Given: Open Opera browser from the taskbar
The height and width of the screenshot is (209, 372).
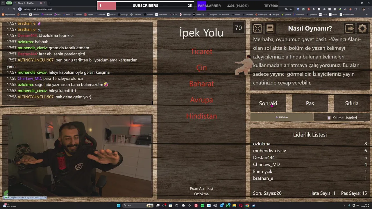Looking at the screenshot, I should pyautogui.click(x=241, y=206).
